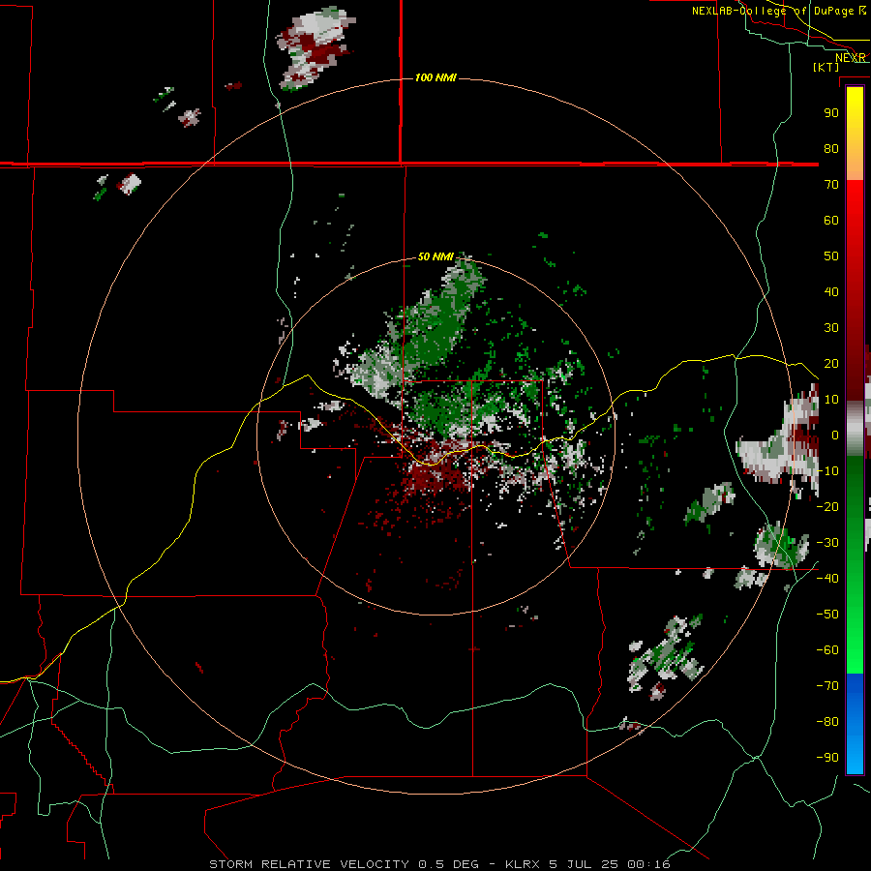Click the -70 value on velocity scale

[x=827, y=686]
